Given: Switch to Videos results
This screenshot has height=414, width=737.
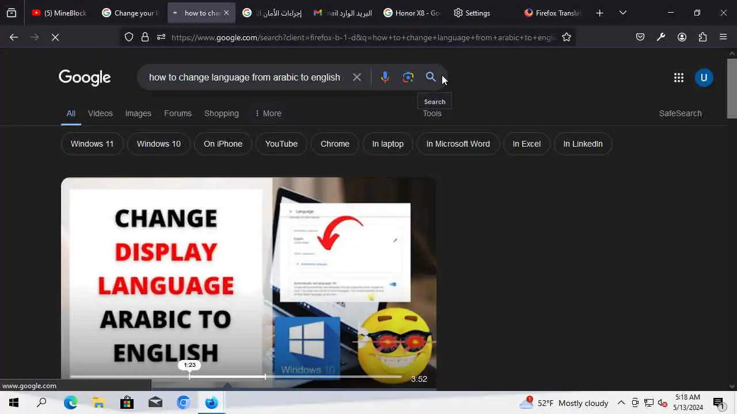Looking at the screenshot, I should pyautogui.click(x=100, y=113).
